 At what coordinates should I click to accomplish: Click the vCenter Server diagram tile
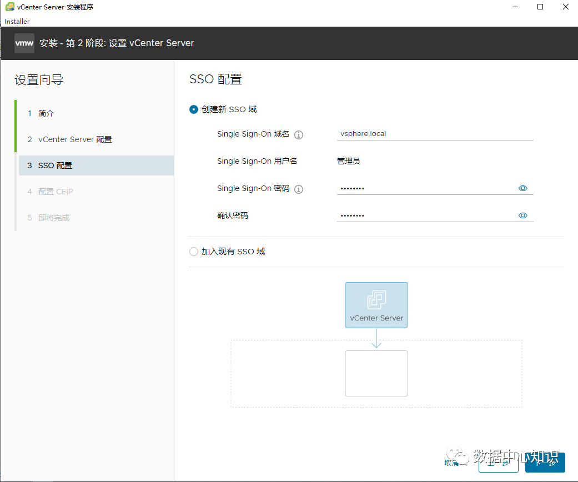point(376,305)
